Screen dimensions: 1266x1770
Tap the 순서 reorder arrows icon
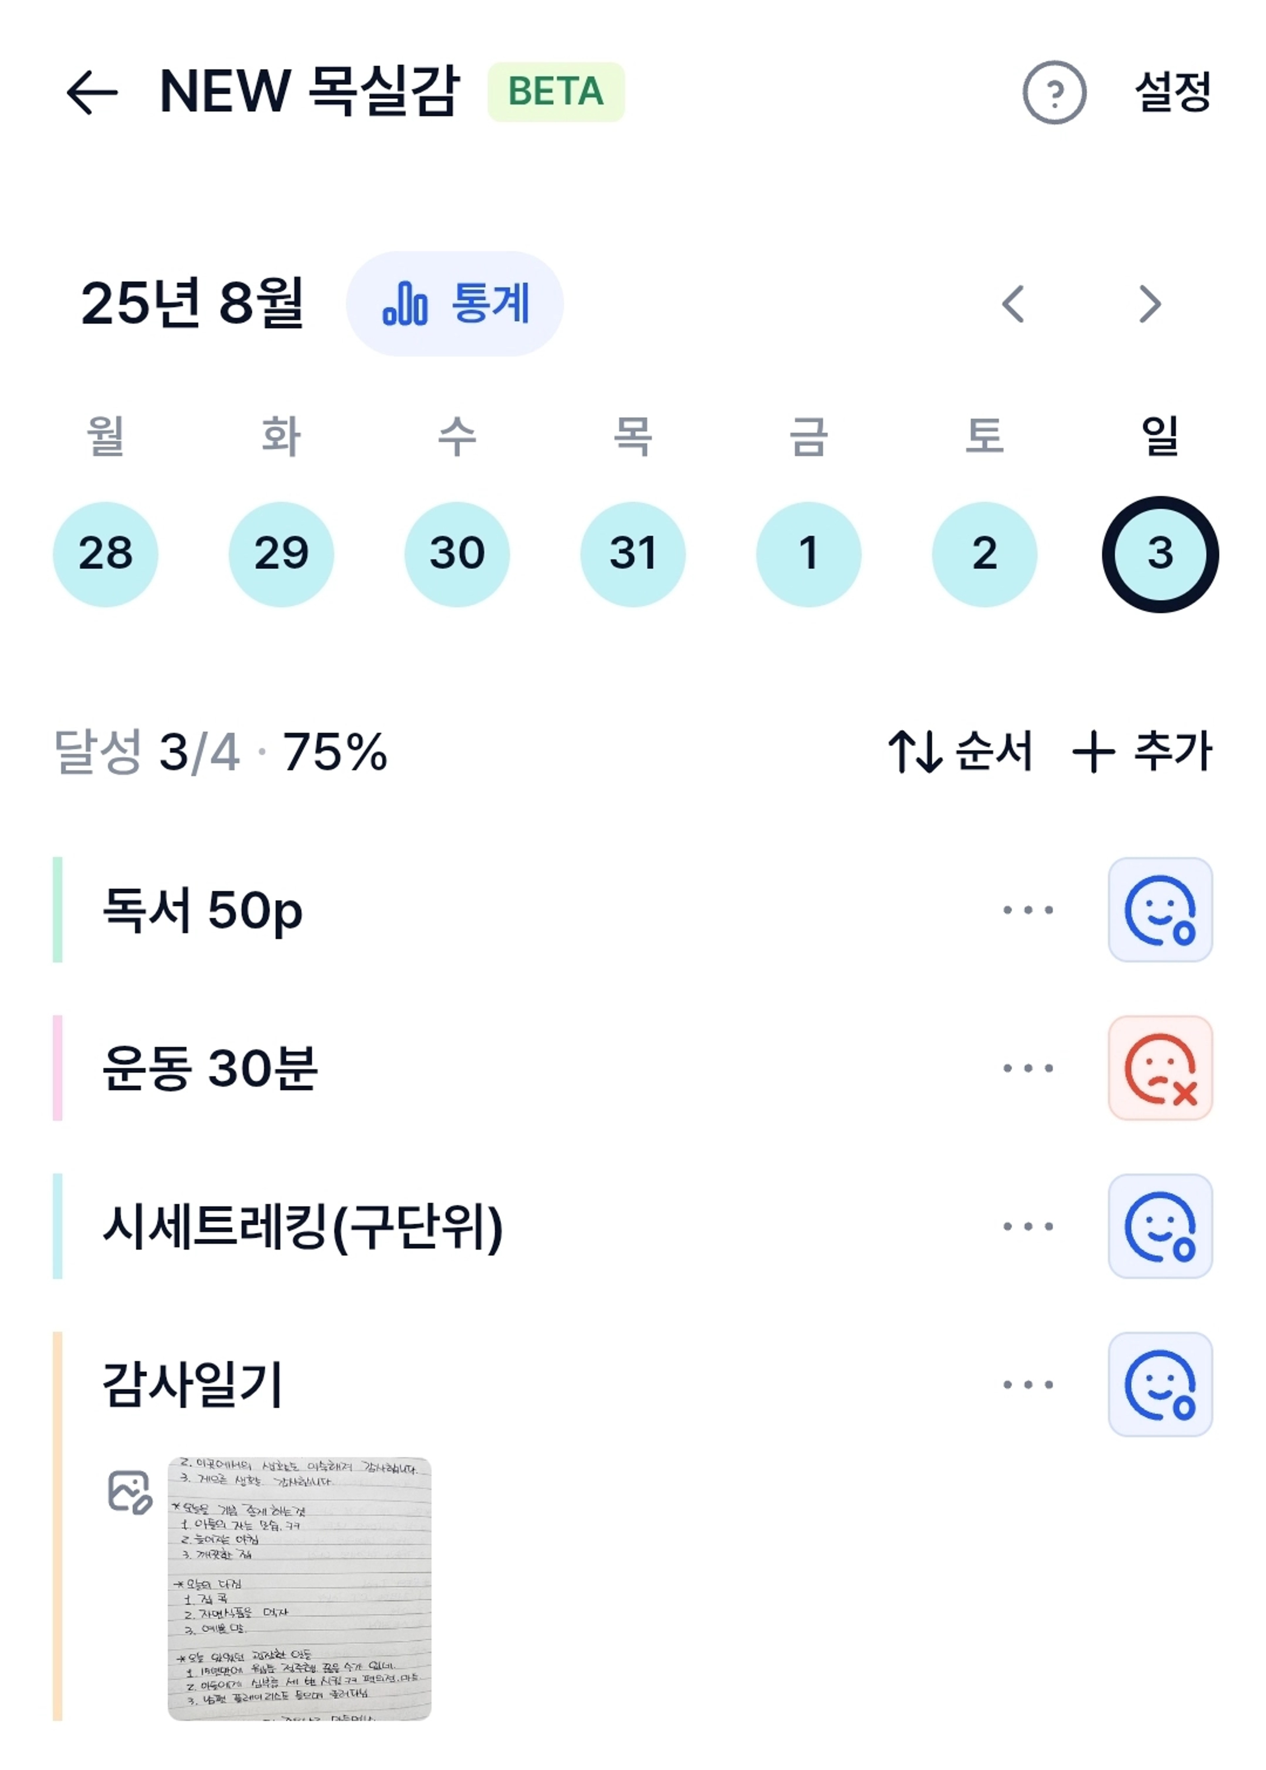tap(915, 751)
